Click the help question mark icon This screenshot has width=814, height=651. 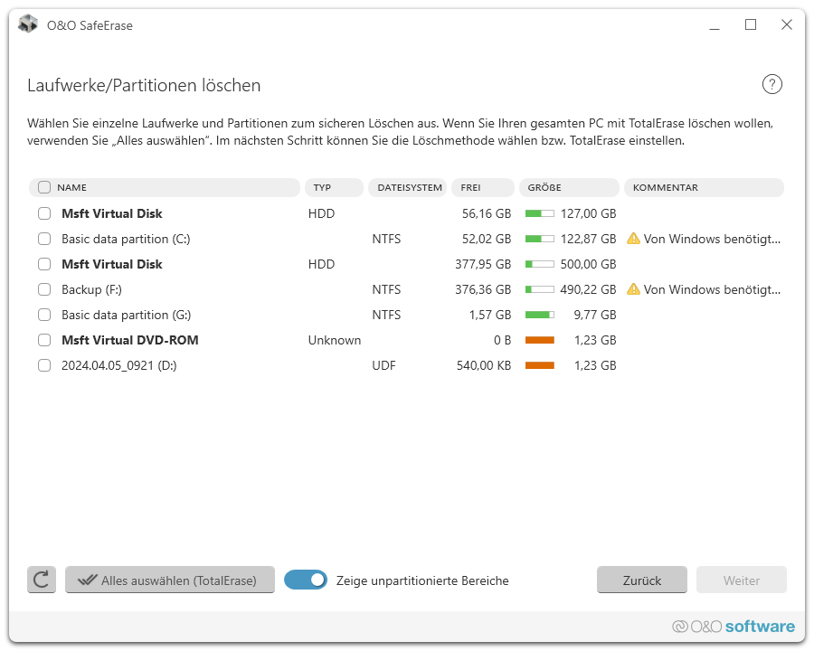click(x=771, y=85)
